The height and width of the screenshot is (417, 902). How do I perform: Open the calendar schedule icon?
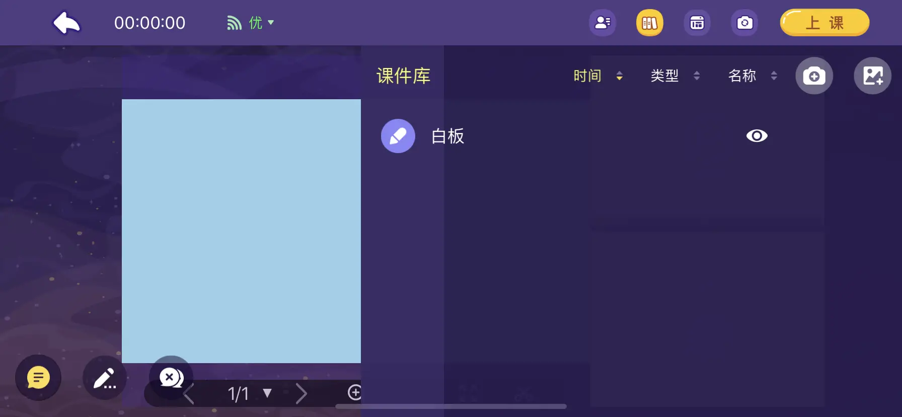[697, 23]
